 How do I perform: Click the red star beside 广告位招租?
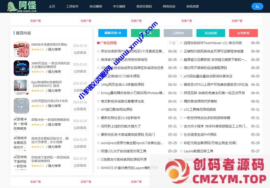(x=98, y=43)
